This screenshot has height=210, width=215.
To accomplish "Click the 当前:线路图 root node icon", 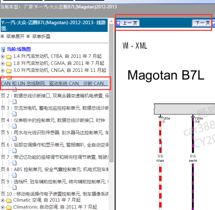I will coord(3,49).
